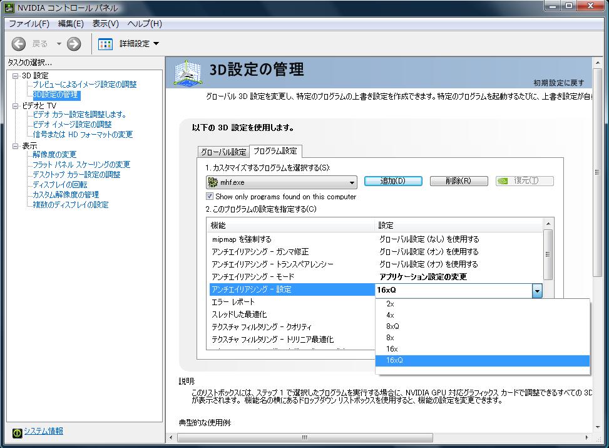Click the settings list scrollbar thumb
The image size is (609, 448).
pyautogui.click(x=548, y=254)
